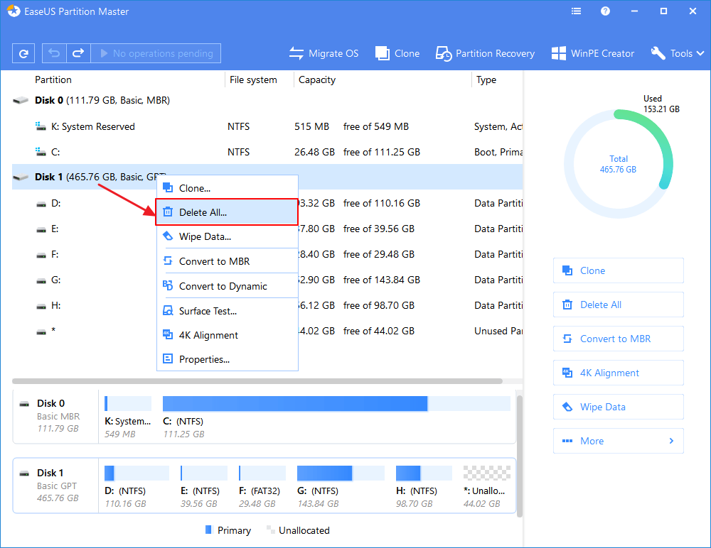Select Clone... from the context menu
Viewport: 711px width, 548px height.
pos(228,188)
